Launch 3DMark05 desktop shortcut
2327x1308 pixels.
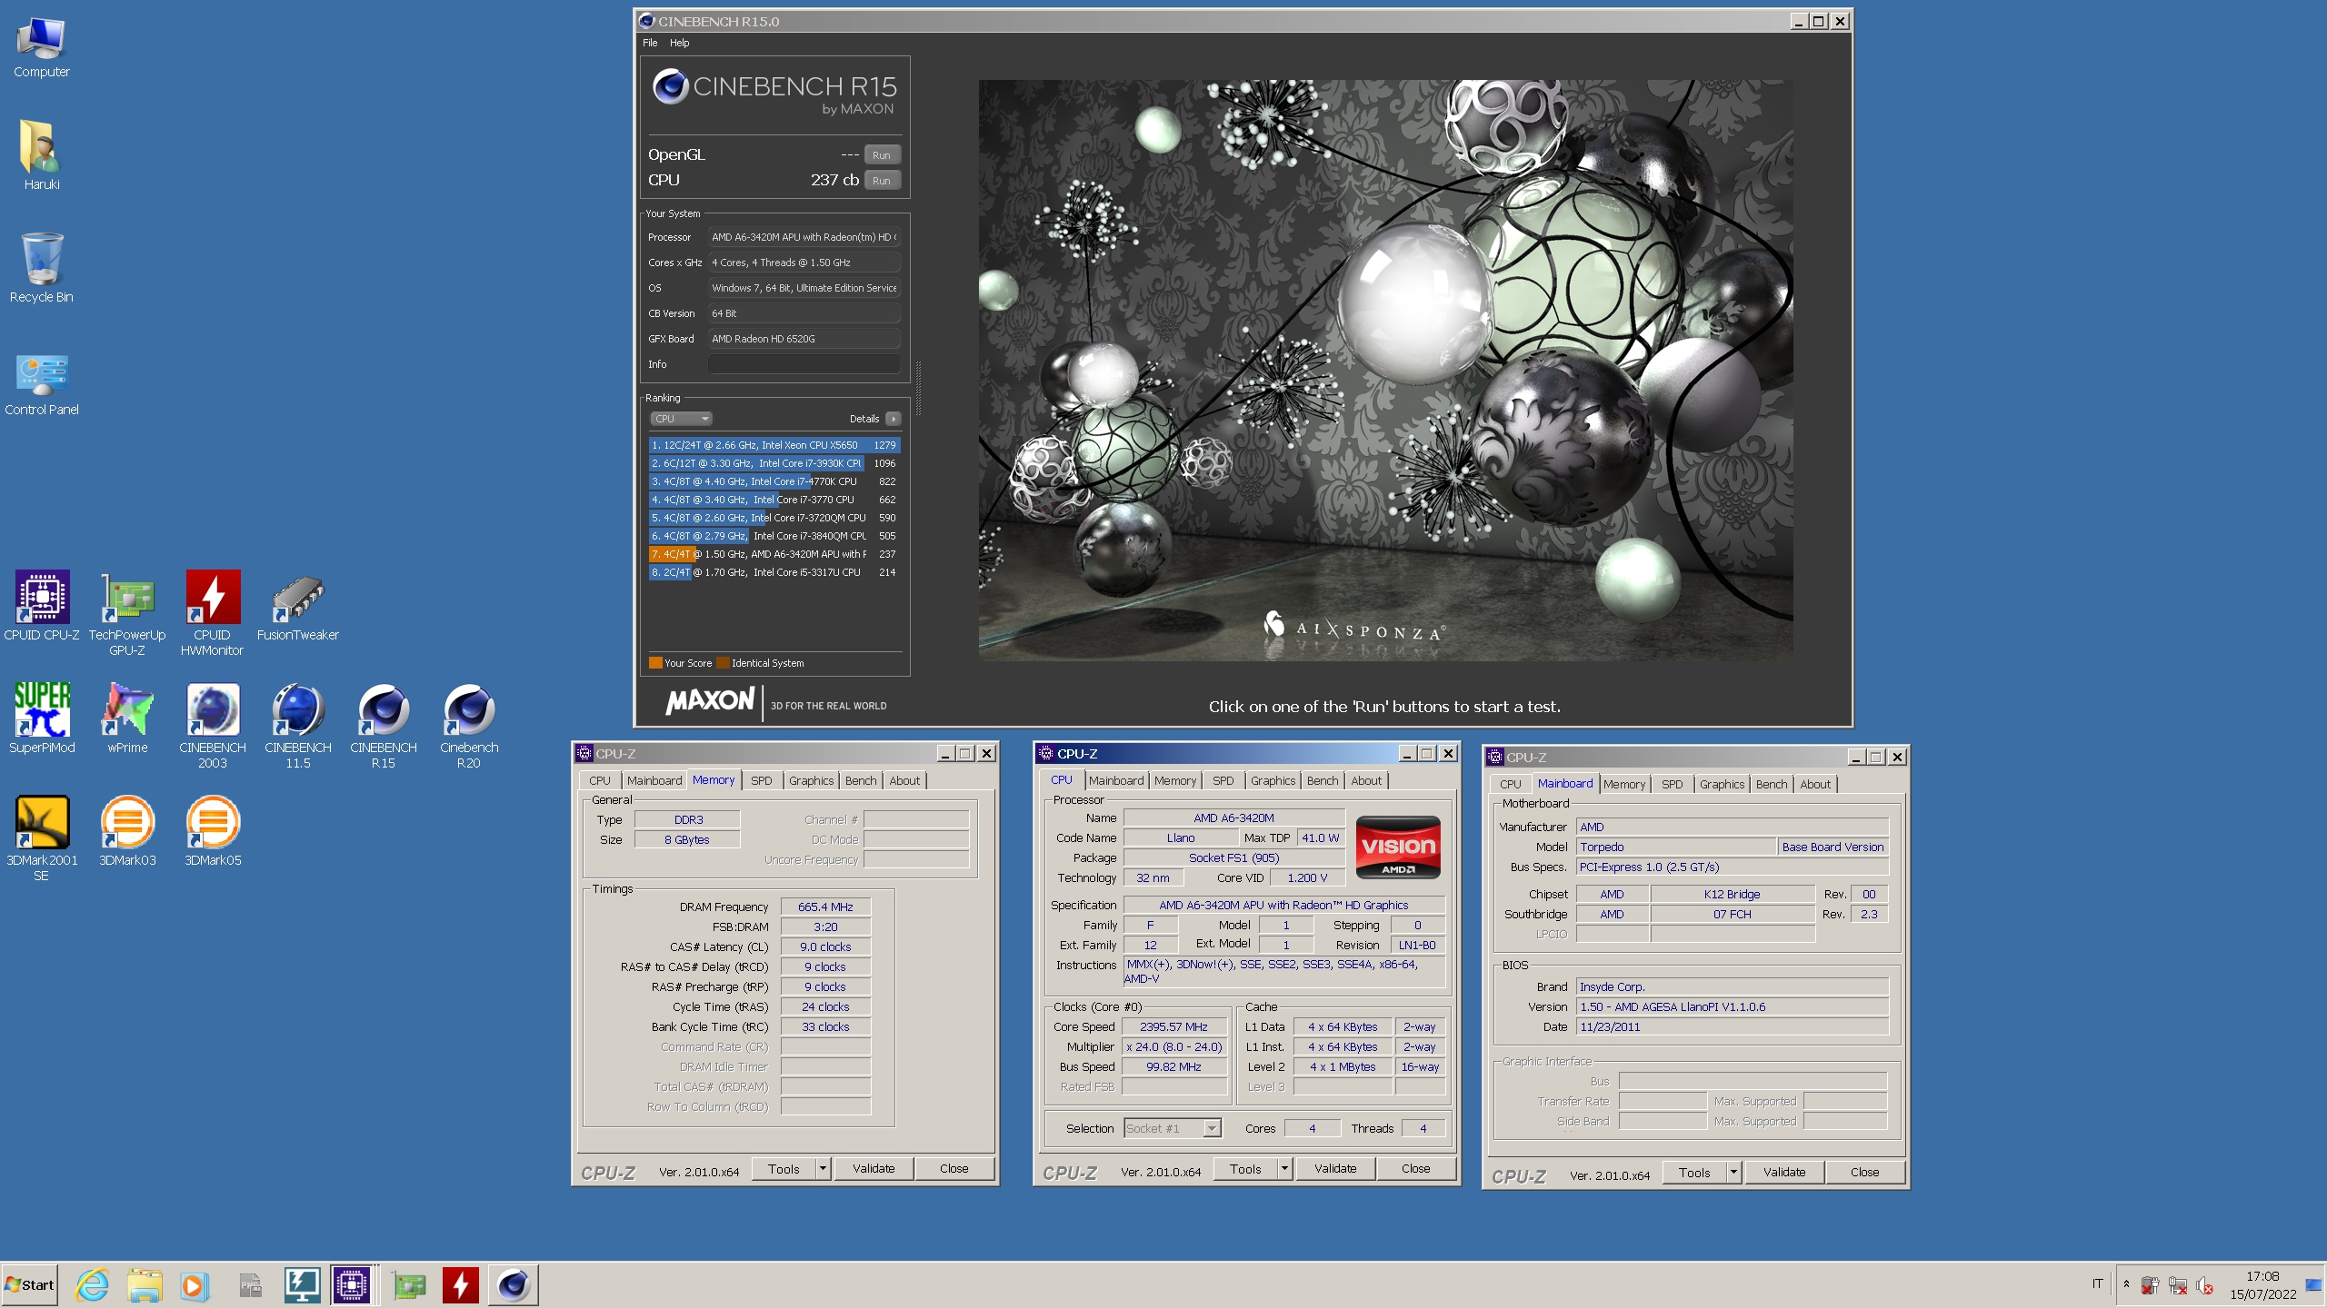tap(213, 830)
